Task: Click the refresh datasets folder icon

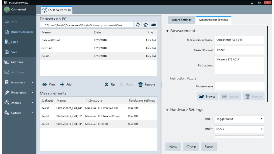Action: coord(138,25)
